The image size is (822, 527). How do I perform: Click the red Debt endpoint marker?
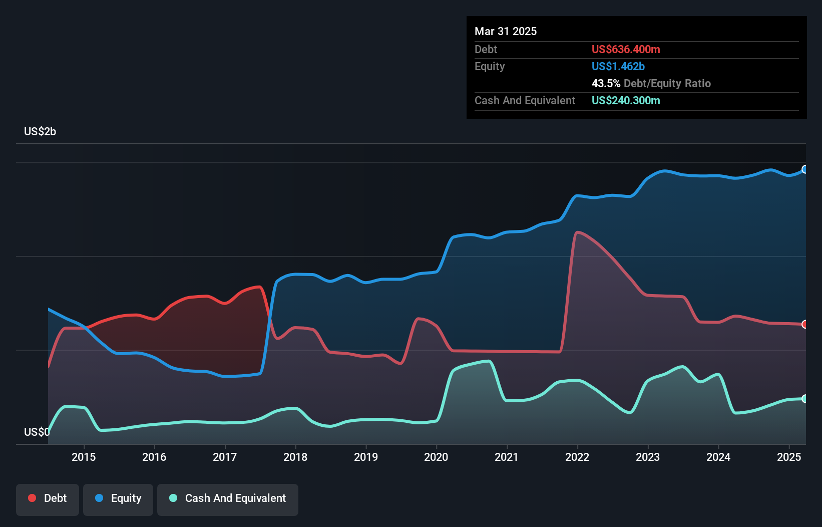tap(805, 324)
